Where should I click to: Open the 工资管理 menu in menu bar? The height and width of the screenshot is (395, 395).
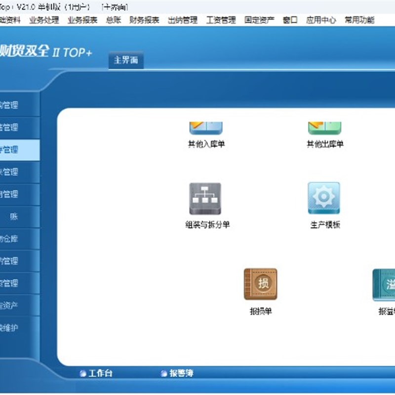pyautogui.click(x=221, y=20)
